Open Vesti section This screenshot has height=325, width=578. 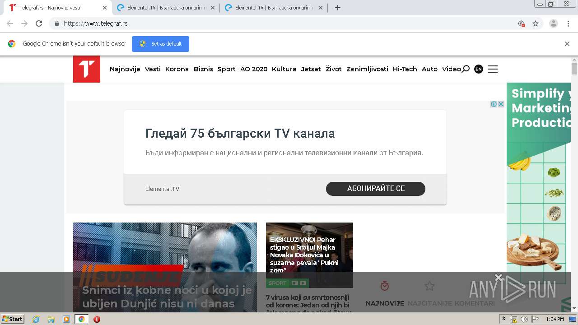[x=153, y=69]
